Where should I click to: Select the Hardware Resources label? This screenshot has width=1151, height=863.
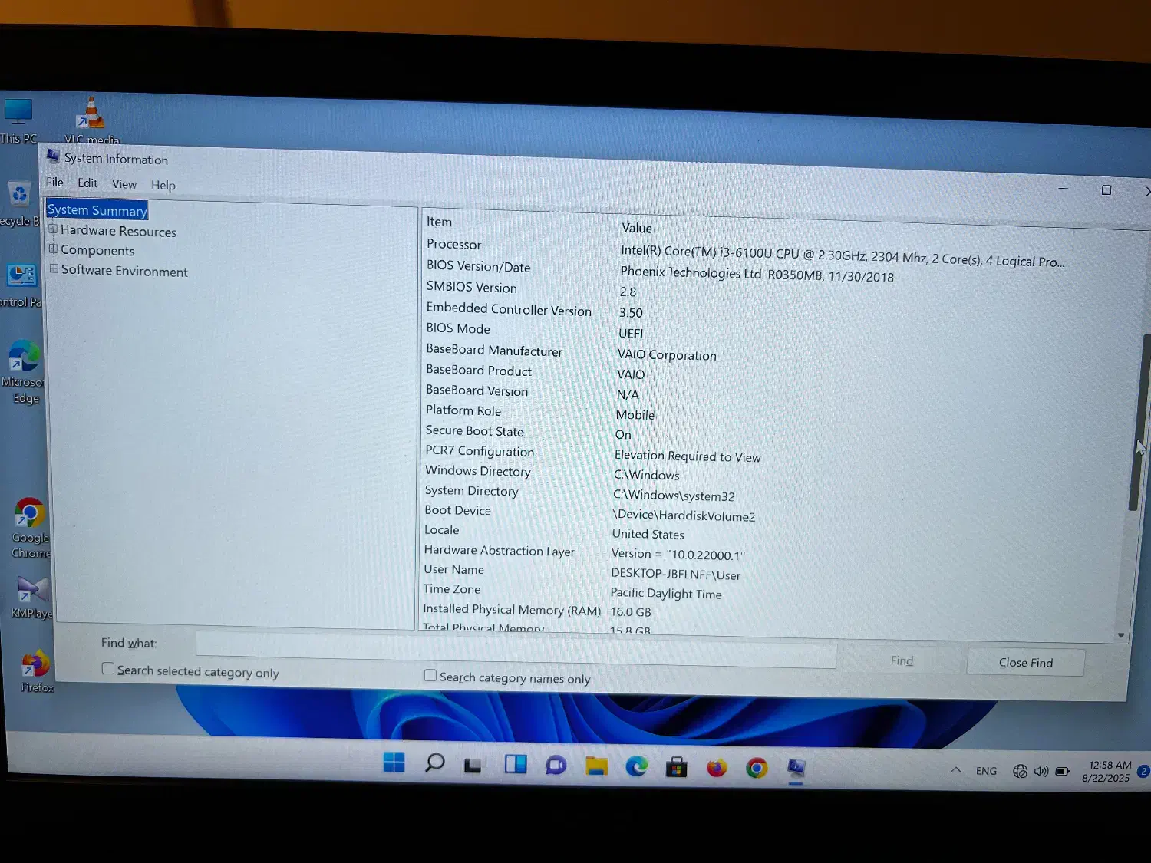pyautogui.click(x=118, y=231)
